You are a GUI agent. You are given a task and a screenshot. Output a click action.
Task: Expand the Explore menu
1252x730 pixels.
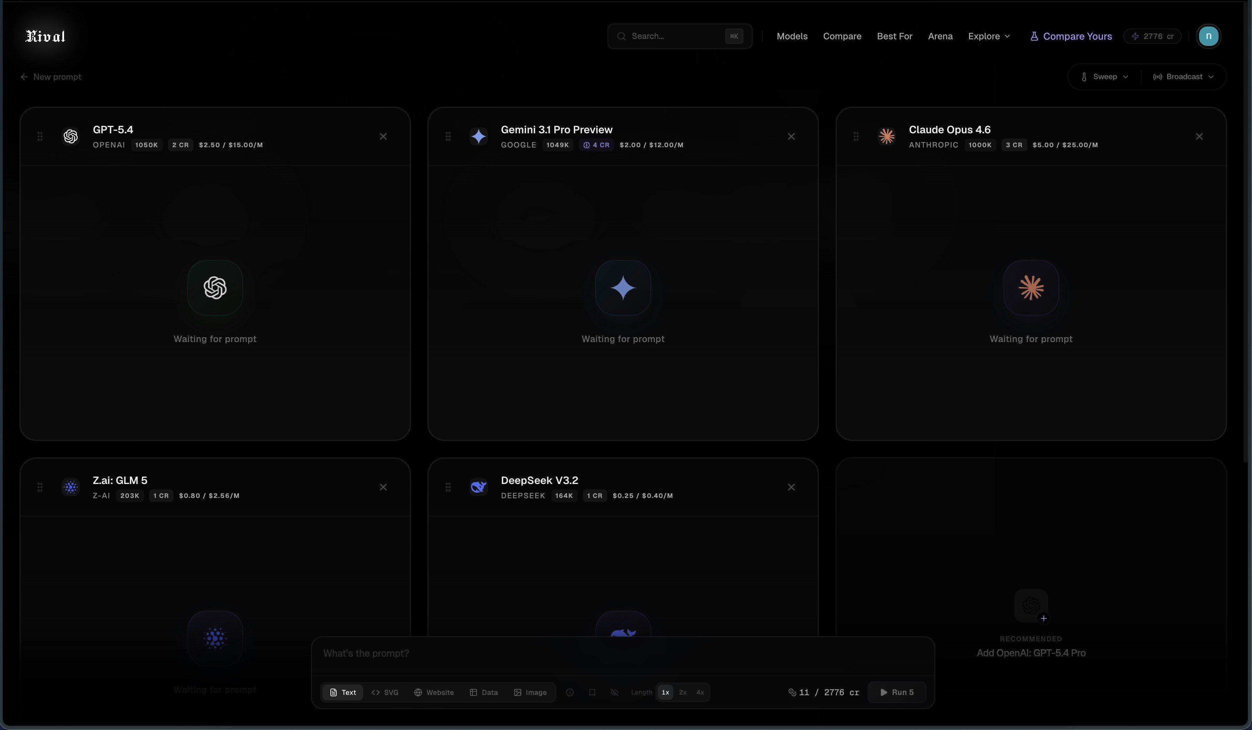tap(989, 36)
